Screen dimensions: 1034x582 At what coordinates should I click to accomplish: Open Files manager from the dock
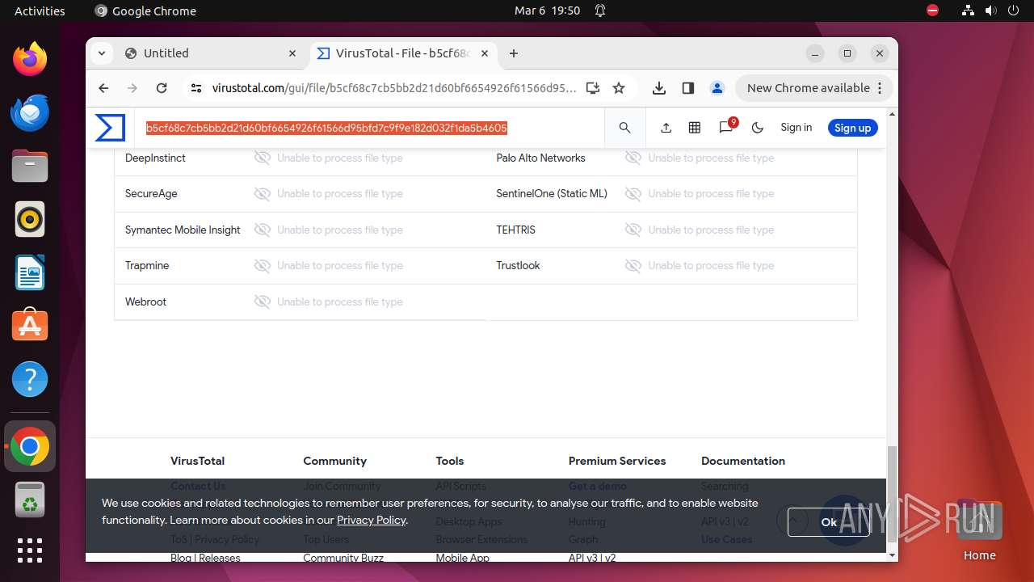tap(30, 166)
